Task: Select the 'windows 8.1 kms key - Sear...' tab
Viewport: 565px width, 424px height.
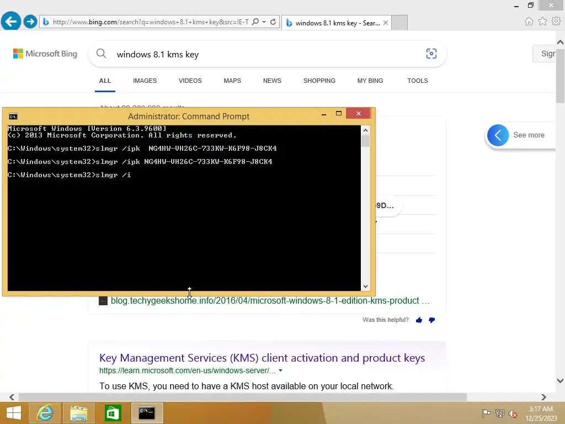Action: click(336, 23)
